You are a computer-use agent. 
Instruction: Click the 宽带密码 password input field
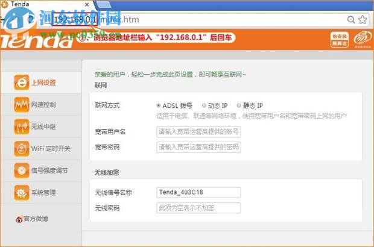coord(198,147)
